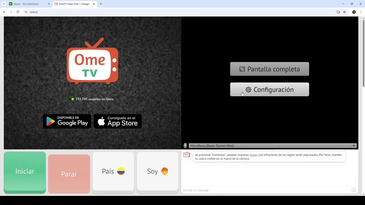365x205 pixels.
Task: Click the Parar button
Action: click(x=69, y=174)
